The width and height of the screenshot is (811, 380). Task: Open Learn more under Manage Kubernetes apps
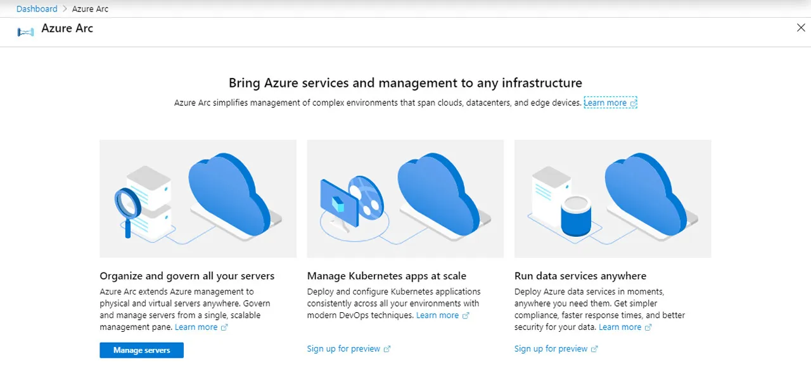(x=438, y=315)
